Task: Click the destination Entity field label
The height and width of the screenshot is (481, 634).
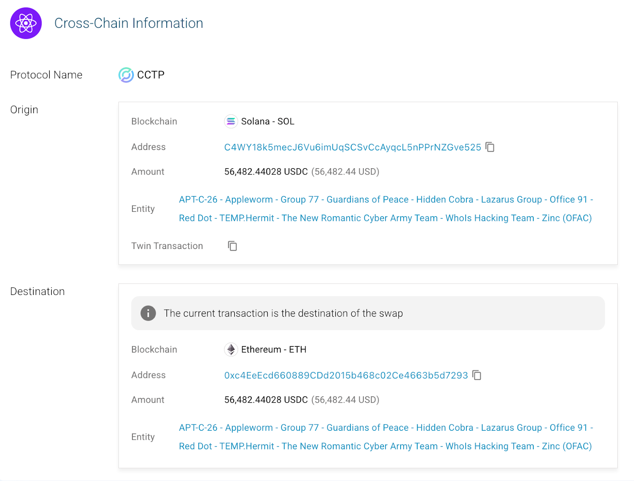Action: [x=143, y=437]
